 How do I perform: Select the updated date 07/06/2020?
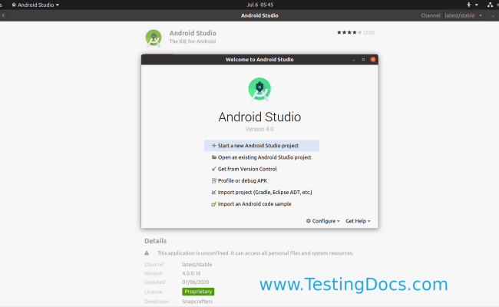coord(196,282)
